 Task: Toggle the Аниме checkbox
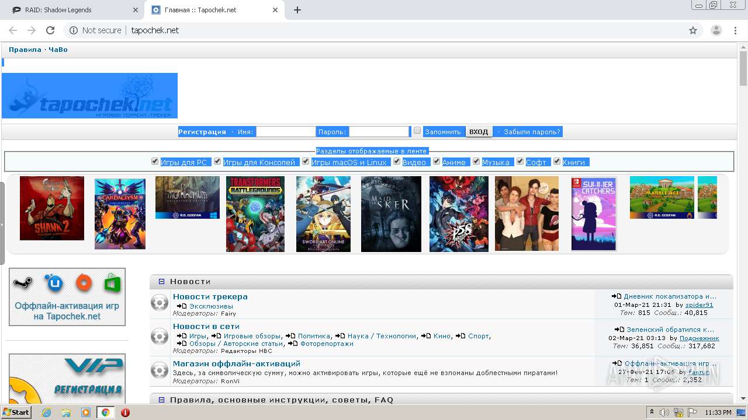437,162
